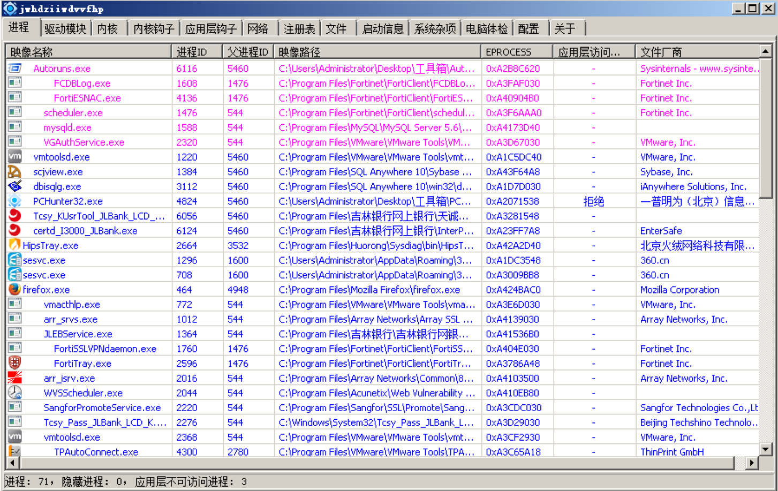Screen dimensions: 778x491
Task: Click the horizontal scrollbar right arrow
Action: pyautogui.click(x=753, y=462)
